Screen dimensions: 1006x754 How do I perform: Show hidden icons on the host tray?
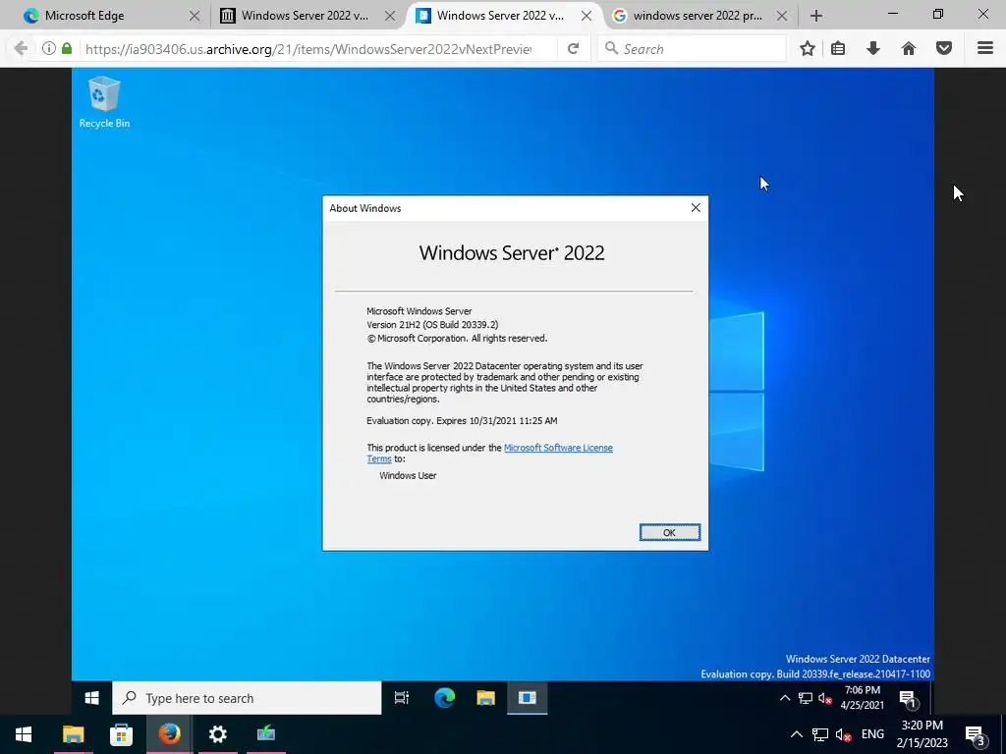[x=796, y=734]
